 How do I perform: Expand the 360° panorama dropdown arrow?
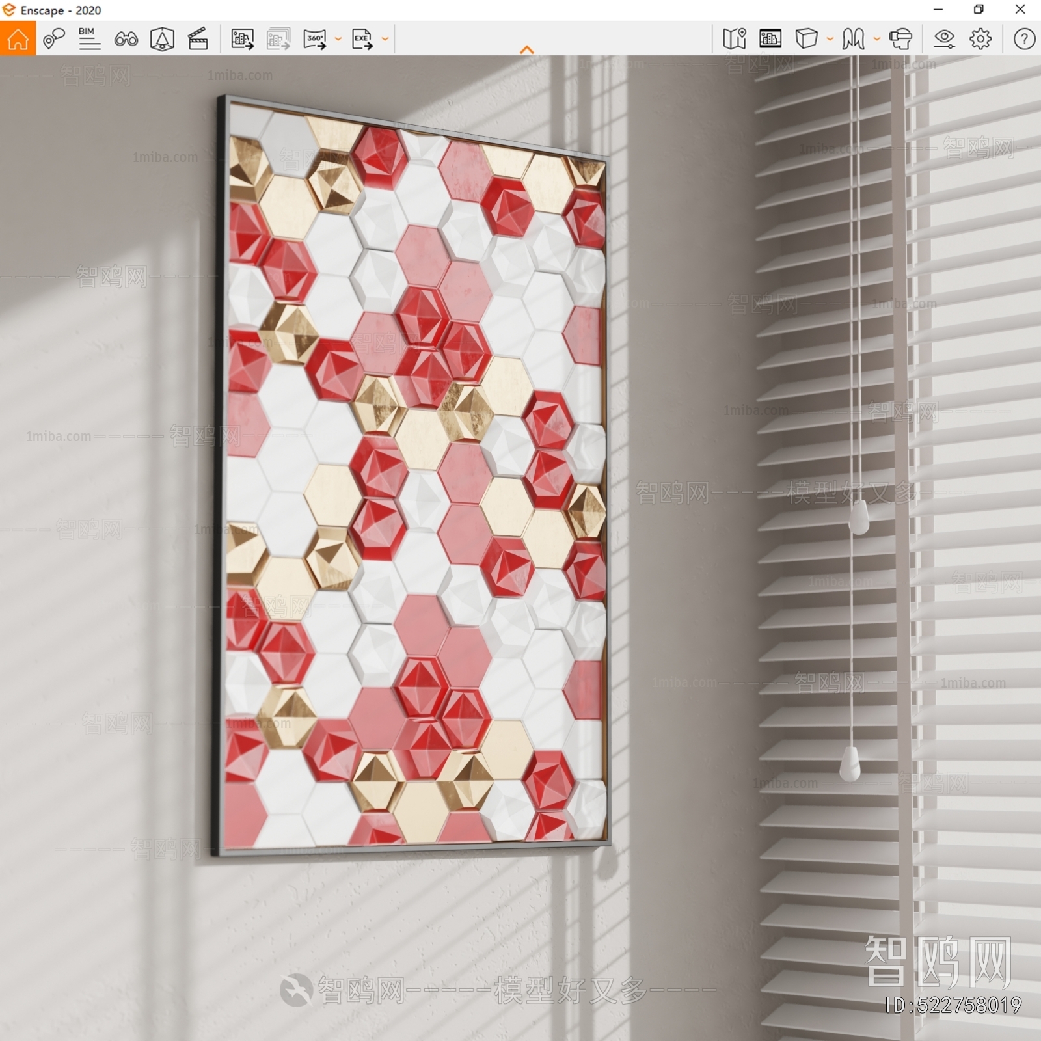click(338, 39)
